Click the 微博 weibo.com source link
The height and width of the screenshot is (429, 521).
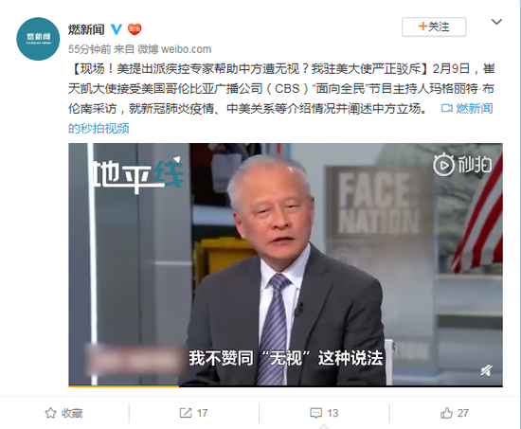pyautogui.click(x=174, y=49)
